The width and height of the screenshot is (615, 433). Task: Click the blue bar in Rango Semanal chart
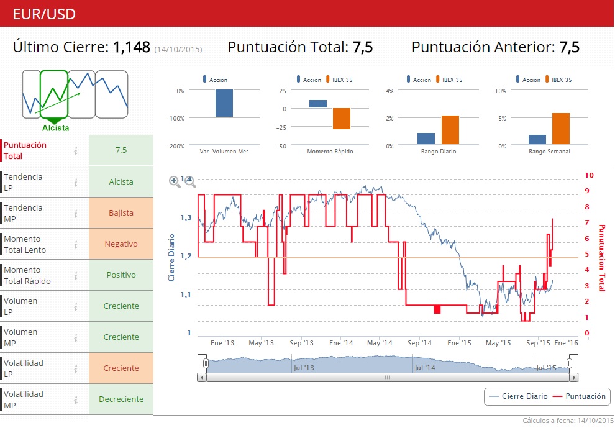(537, 140)
